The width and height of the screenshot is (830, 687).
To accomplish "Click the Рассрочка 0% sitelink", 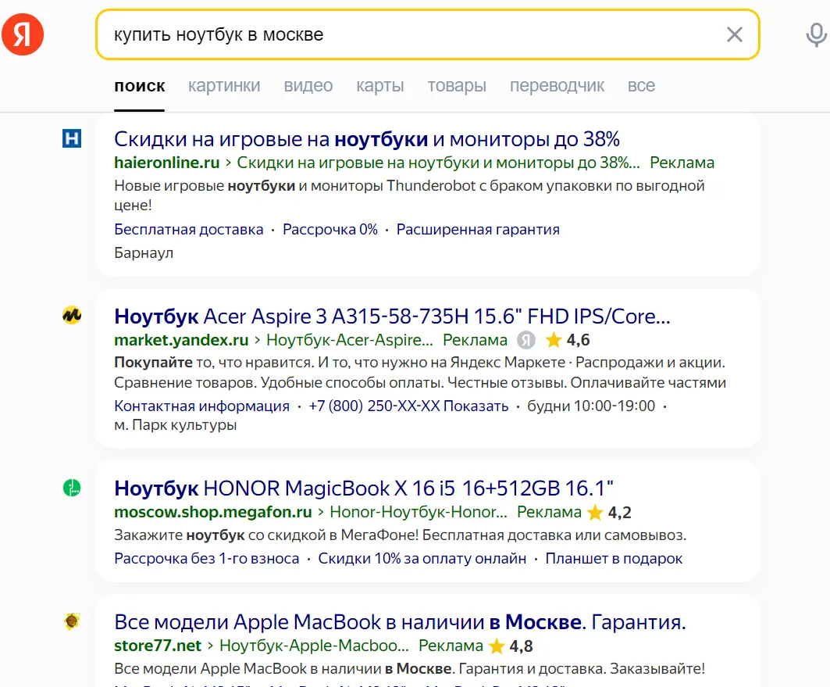I will tap(330, 229).
